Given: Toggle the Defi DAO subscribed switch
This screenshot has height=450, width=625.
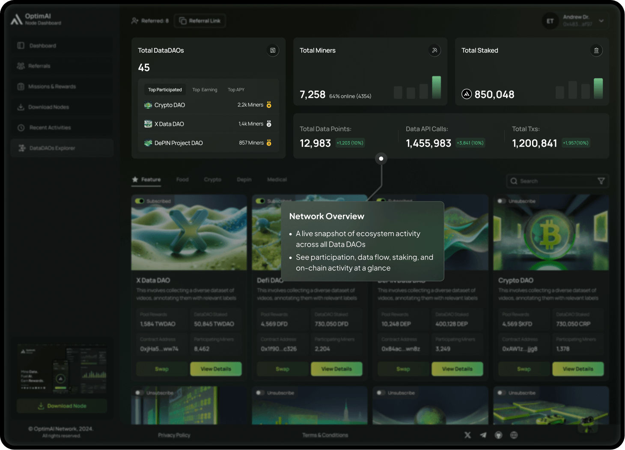Looking at the screenshot, I should pos(260,201).
